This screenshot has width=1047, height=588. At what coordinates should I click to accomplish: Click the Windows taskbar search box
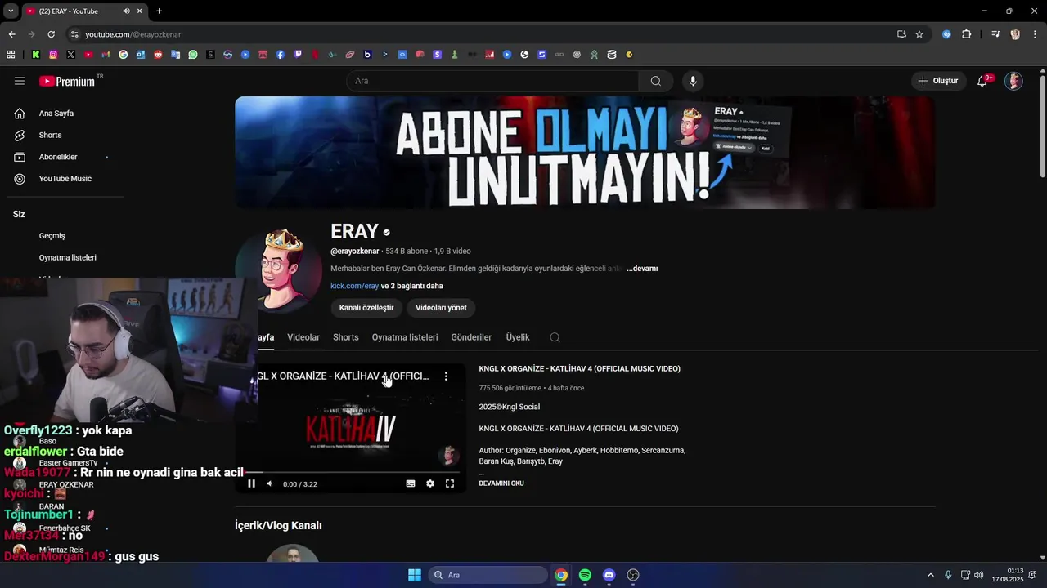tap(488, 575)
